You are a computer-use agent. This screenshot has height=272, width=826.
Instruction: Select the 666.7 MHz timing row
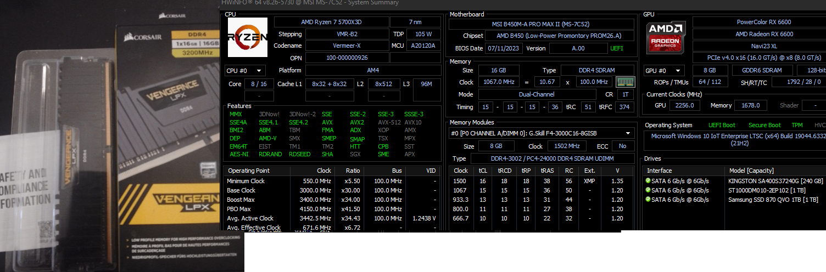[x=542, y=218]
